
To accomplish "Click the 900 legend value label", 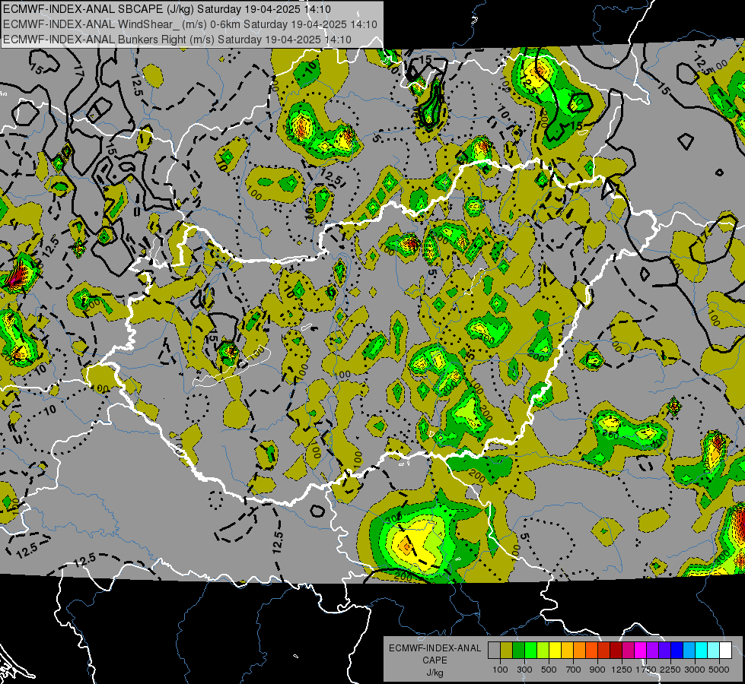I will tap(597, 670).
